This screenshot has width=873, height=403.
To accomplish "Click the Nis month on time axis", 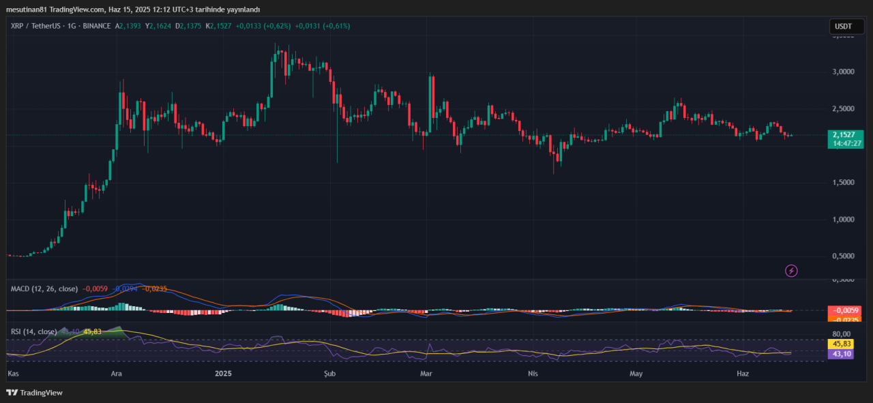I will [534, 374].
